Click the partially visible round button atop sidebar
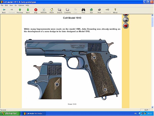 pyautogui.click(x=126, y=15)
